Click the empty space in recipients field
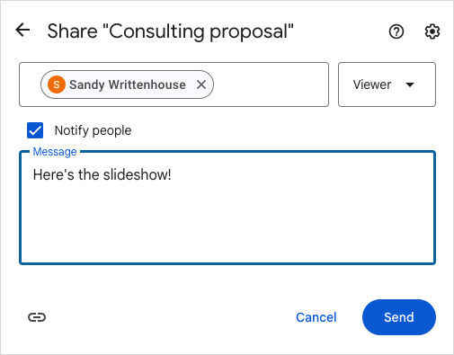 [270, 84]
